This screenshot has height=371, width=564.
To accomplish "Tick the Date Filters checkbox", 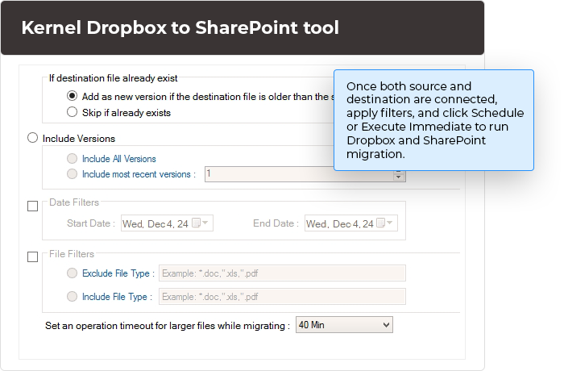I will (x=33, y=206).
